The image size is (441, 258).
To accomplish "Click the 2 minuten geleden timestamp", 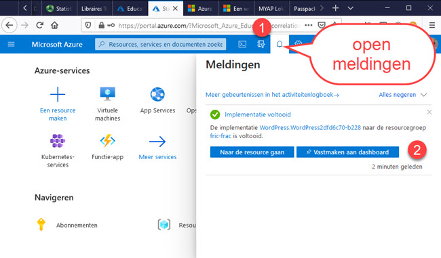I will click(397, 167).
